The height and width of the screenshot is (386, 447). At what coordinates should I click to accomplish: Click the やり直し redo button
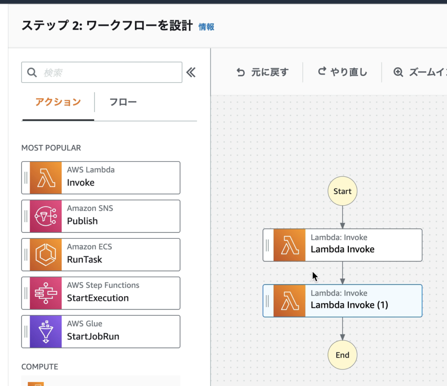(x=343, y=72)
